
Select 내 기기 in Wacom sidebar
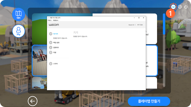55,34
